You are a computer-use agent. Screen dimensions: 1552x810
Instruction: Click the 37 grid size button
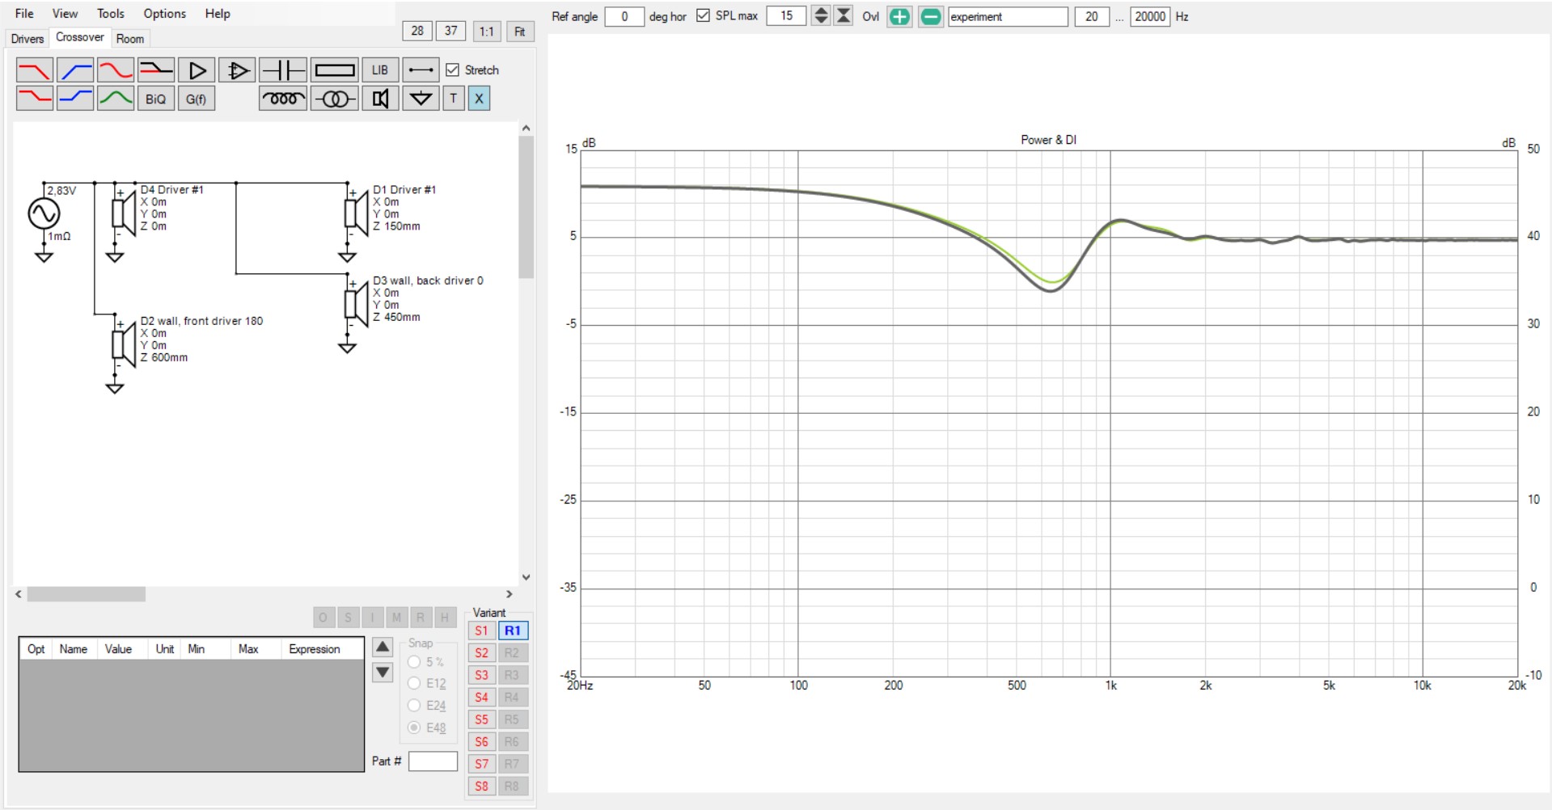pos(451,31)
